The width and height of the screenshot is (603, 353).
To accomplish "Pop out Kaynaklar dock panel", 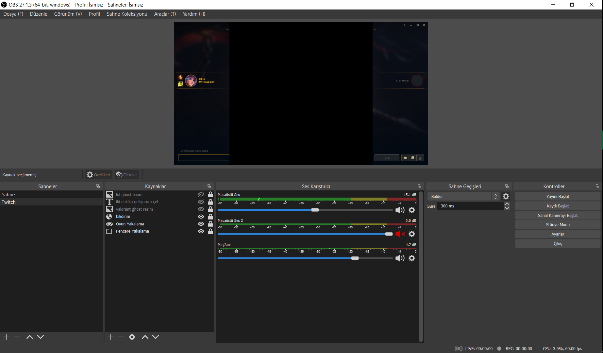I will click(x=209, y=186).
